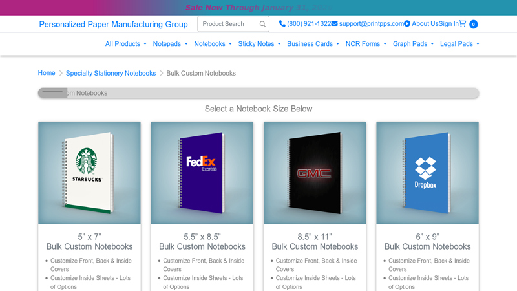517x291 pixels.
Task: Select the Dropbox 6x9 notebook image
Action: pos(428,173)
